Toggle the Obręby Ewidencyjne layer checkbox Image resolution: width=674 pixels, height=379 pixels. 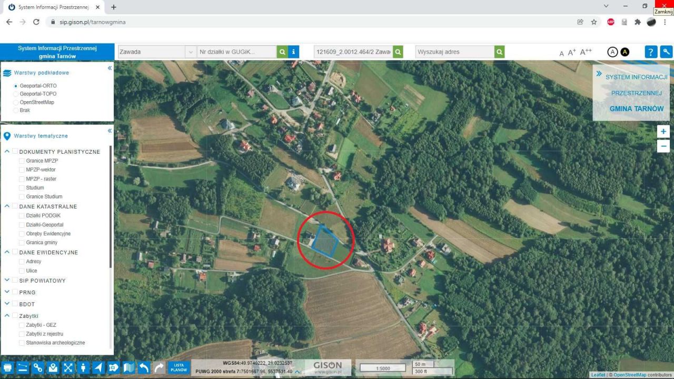[x=22, y=233]
